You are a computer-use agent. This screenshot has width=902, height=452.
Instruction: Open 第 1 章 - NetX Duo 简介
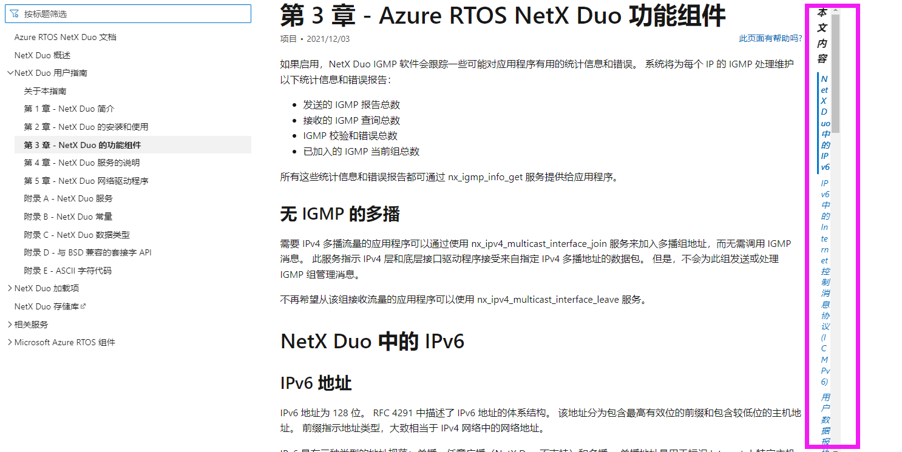(x=69, y=109)
